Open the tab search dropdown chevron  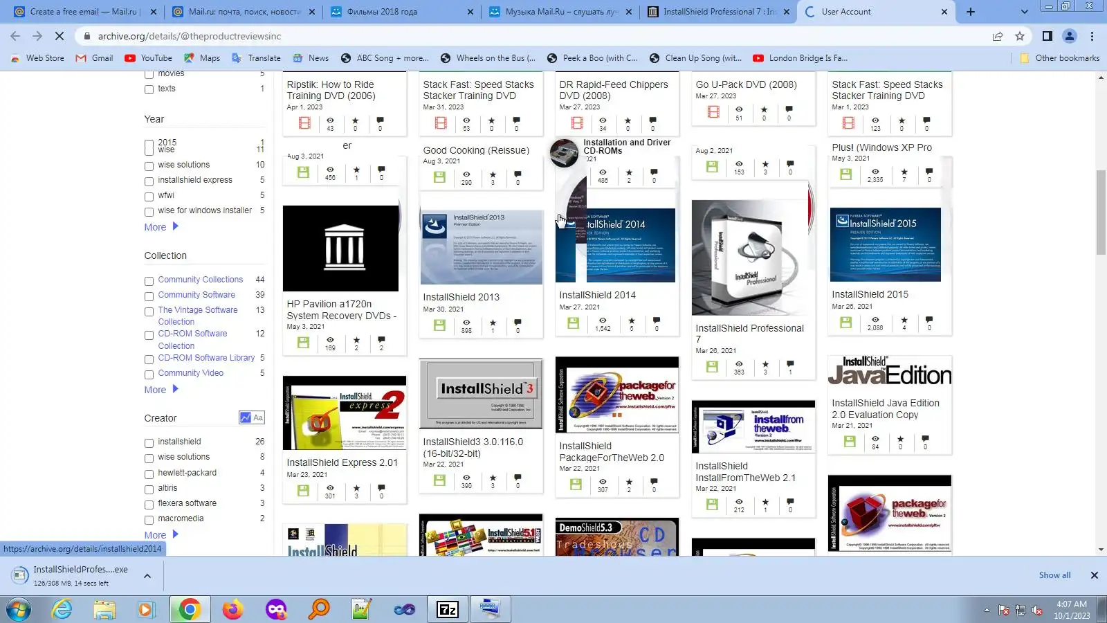(1025, 12)
